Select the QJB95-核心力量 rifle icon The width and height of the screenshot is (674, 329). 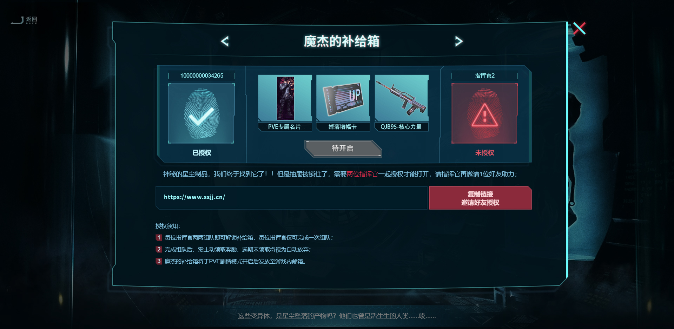click(x=402, y=98)
